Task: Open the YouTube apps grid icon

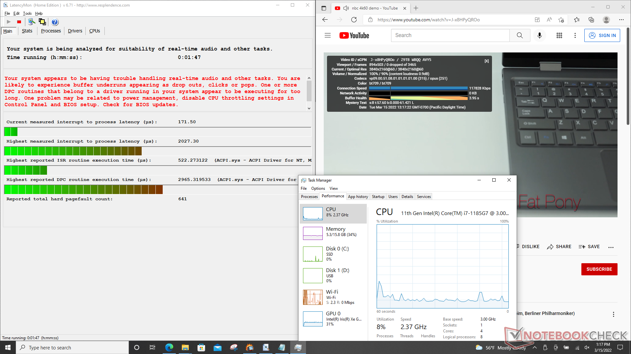Action: pos(559,35)
